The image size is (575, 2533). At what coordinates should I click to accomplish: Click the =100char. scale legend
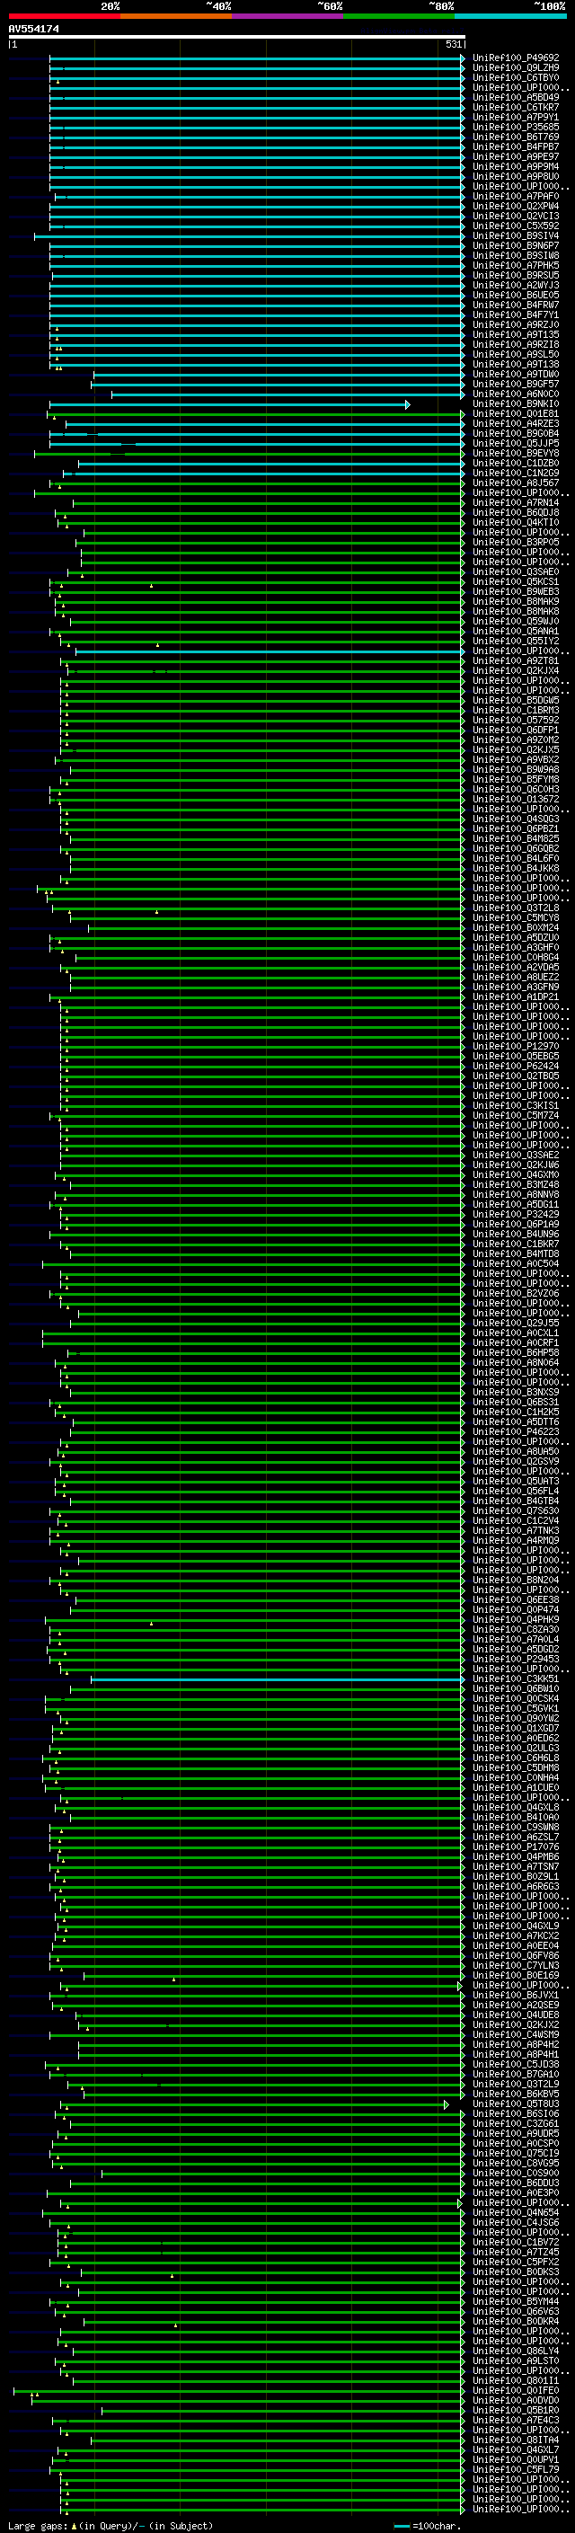point(428,2525)
